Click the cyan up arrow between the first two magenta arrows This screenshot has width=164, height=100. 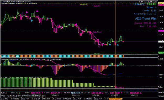click(x=31, y=21)
